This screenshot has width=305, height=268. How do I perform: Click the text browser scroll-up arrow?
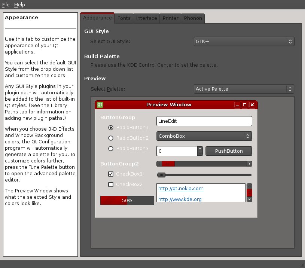click(x=250, y=186)
